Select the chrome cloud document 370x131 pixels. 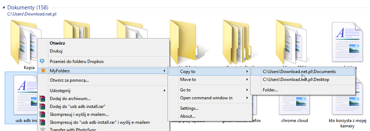point(294,105)
